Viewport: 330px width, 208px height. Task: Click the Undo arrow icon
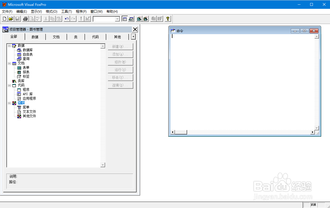[67, 19]
